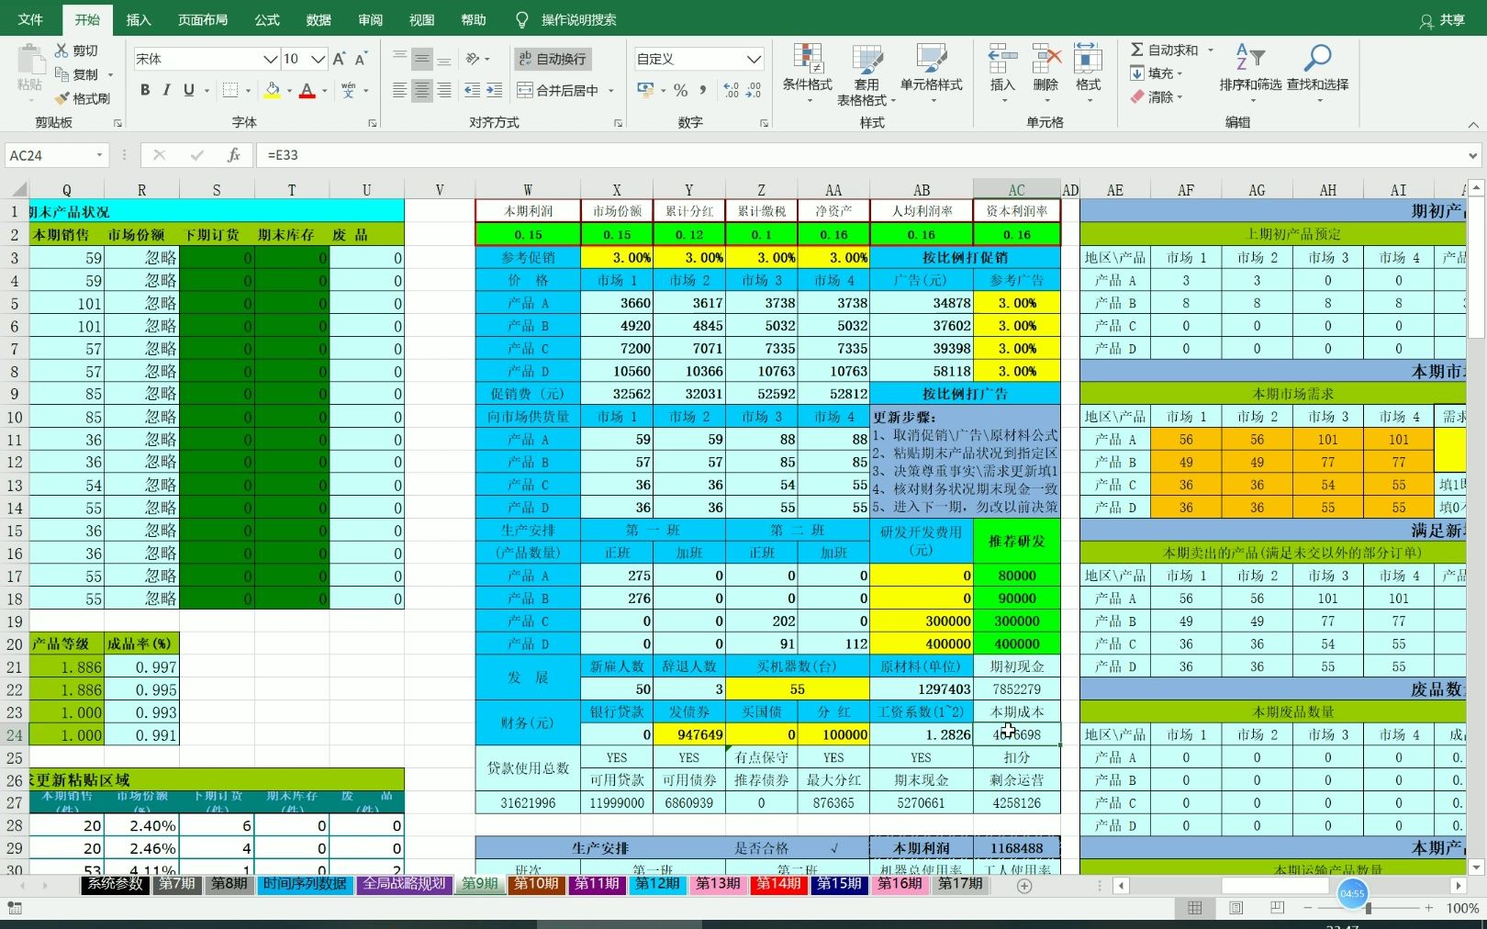Decrease the indent
Screen dimensions: 1487x929
tap(472, 90)
